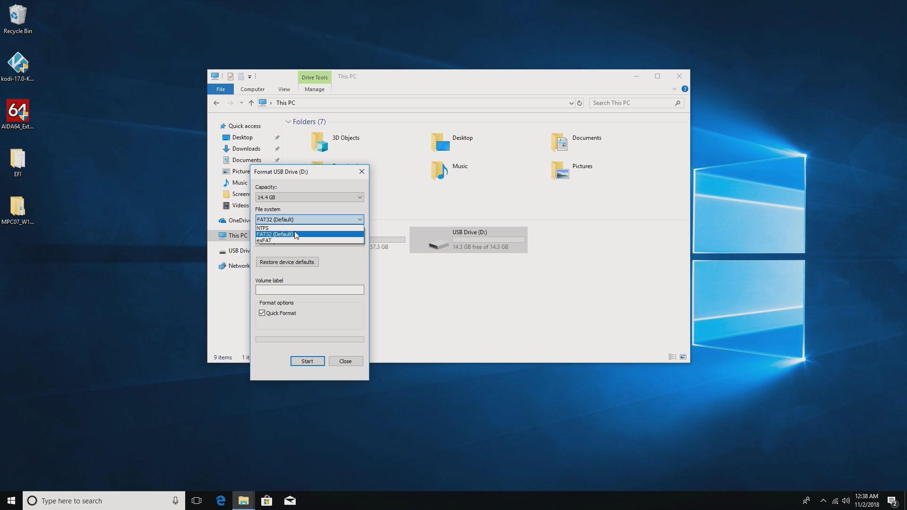
Task: Switch to large icons view in status bar
Action: tap(683, 357)
